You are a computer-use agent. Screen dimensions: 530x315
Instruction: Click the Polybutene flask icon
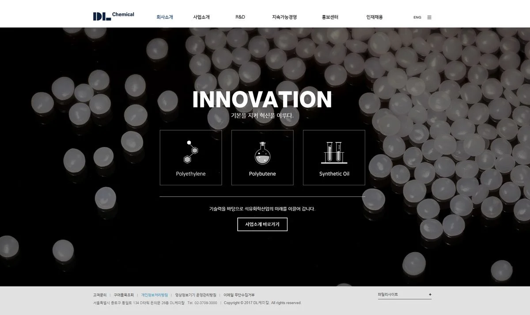tap(262, 153)
